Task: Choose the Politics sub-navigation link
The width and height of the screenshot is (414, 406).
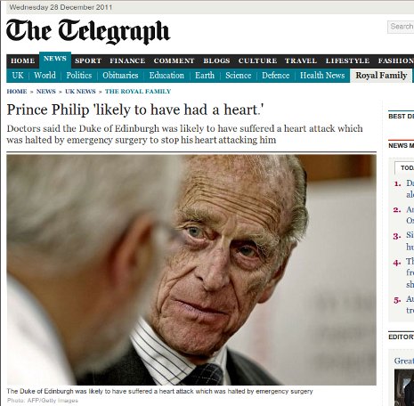Action: [x=79, y=76]
